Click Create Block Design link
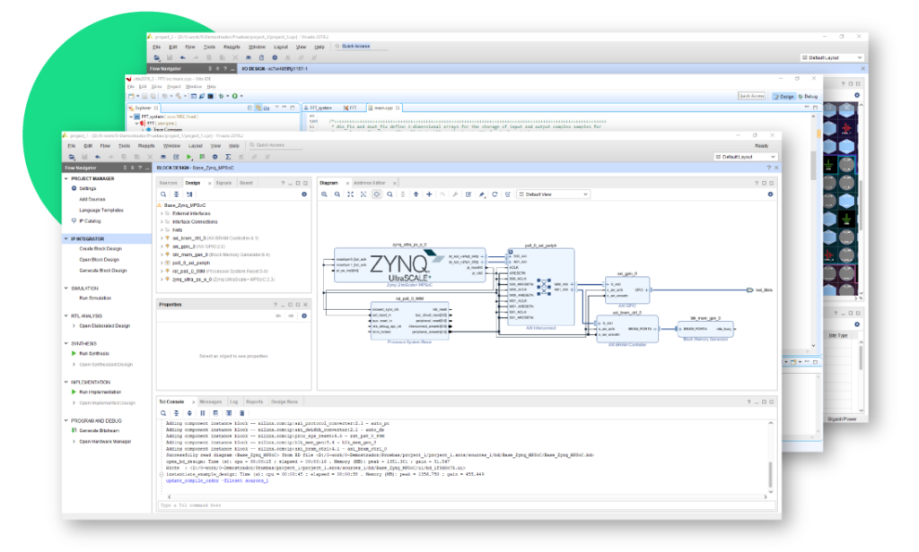Screen dimensions: 919x552 pos(101,249)
